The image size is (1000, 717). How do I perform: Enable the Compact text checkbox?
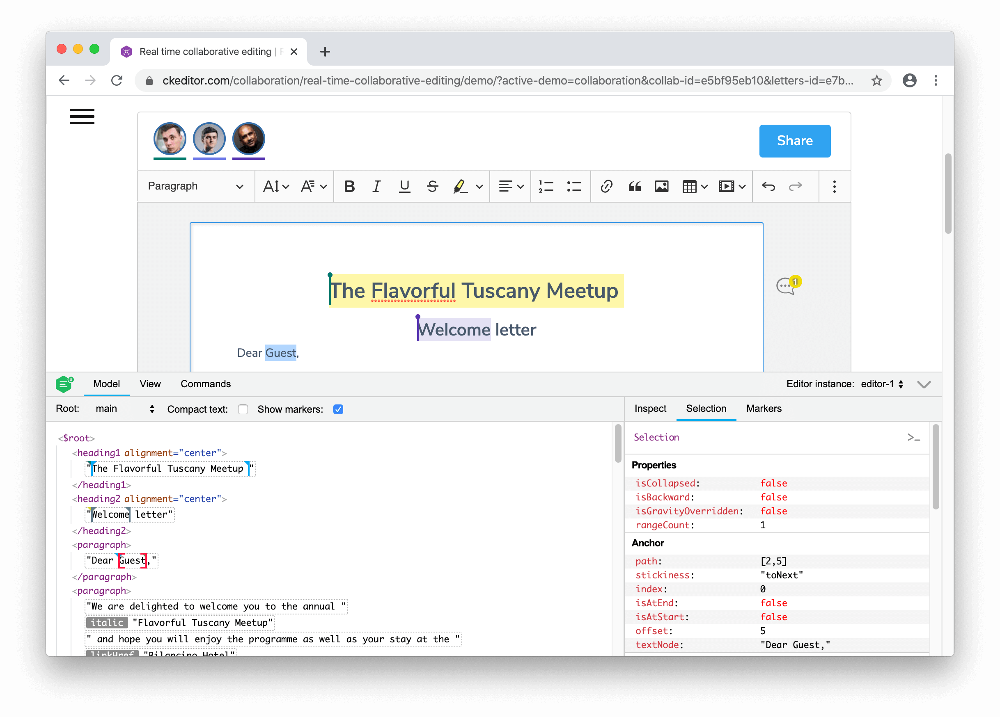click(x=243, y=409)
